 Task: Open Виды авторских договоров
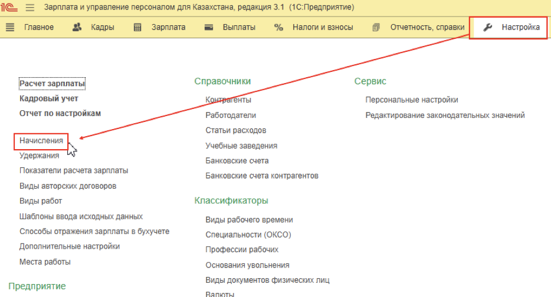point(68,186)
